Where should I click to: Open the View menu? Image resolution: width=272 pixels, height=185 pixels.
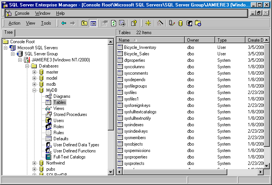30,23
